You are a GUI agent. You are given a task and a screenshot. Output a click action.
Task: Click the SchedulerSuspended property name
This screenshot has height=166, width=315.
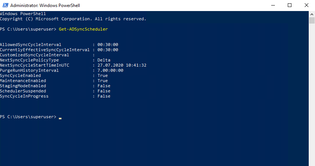tap(23, 91)
